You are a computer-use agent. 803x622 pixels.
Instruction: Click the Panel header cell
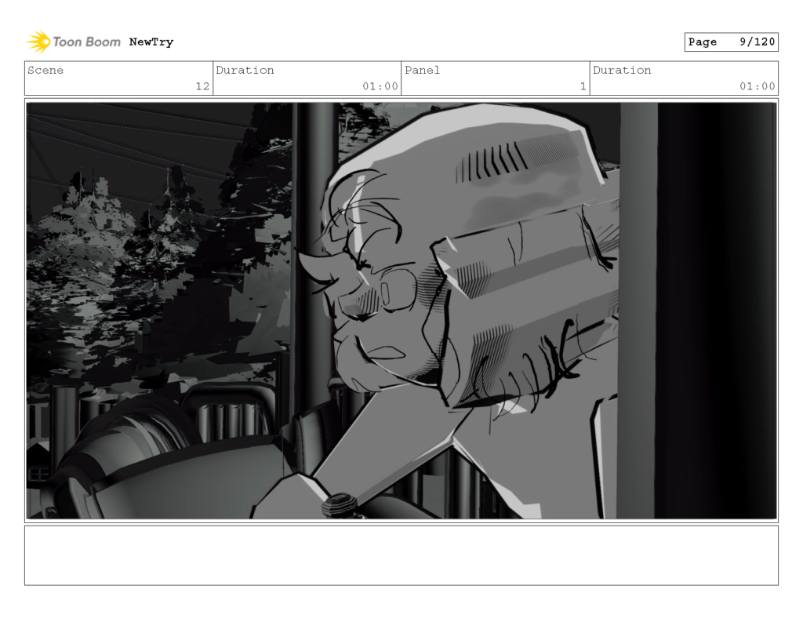pyautogui.click(x=495, y=71)
